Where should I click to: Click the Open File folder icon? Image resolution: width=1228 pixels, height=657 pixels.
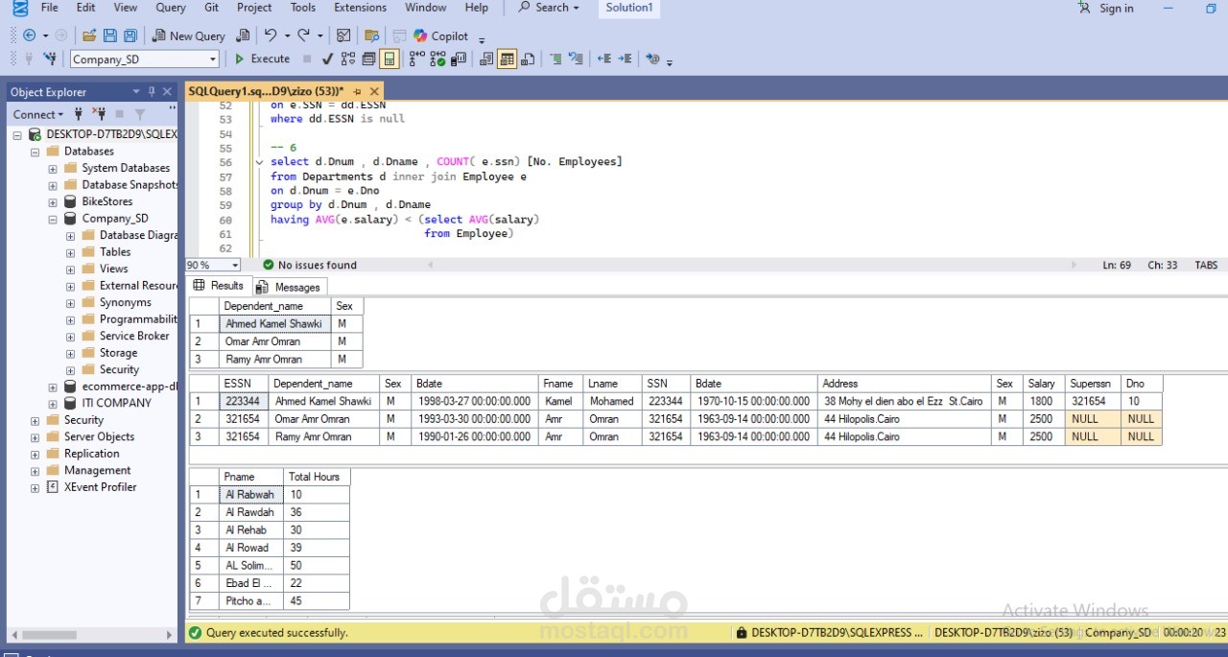87,35
